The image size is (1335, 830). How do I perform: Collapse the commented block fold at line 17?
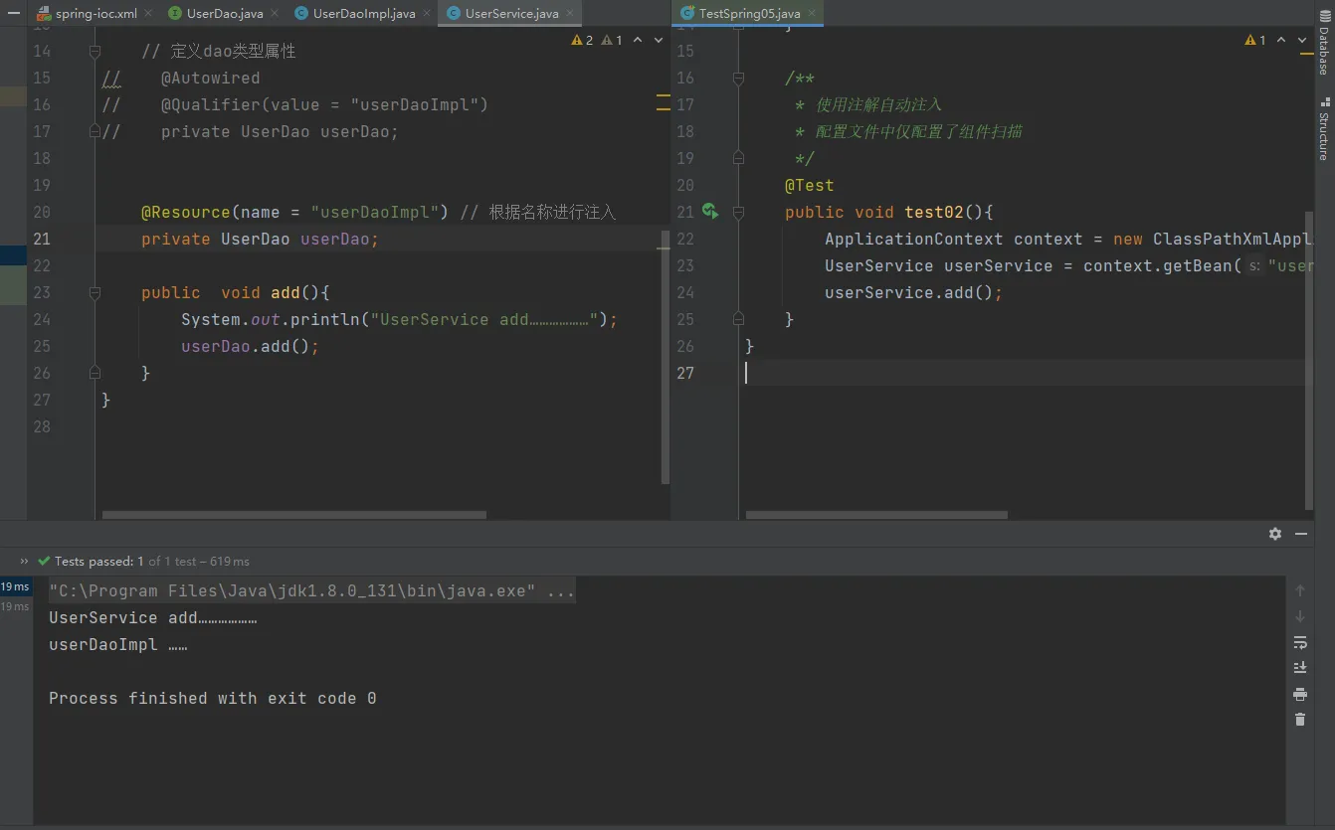95,131
